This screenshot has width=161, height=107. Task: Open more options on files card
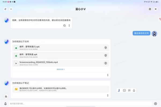coord(108,75)
